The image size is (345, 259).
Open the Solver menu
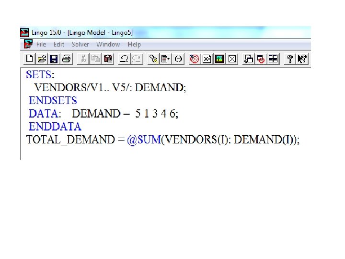pyautogui.click(x=80, y=44)
